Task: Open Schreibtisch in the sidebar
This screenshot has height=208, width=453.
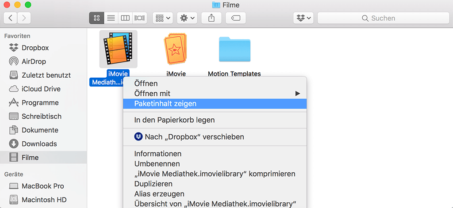Action: pyautogui.click(x=43, y=116)
